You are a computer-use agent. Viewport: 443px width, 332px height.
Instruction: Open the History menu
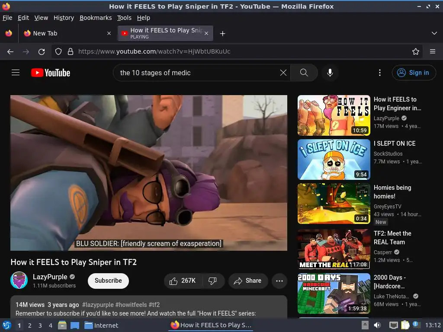(x=64, y=18)
